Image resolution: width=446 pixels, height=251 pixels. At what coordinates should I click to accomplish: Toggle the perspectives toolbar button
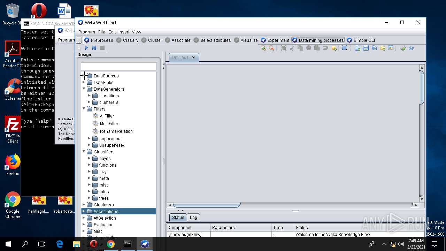[79, 40]
